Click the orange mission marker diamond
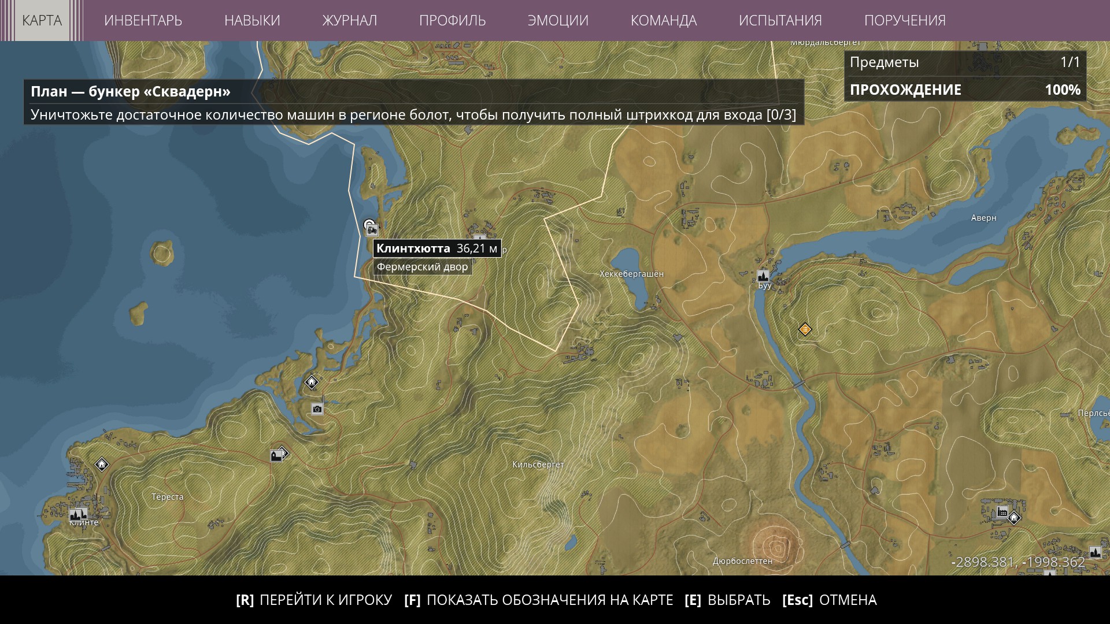The height and width of the screenshot is (624, 1110). pos(805,329)
